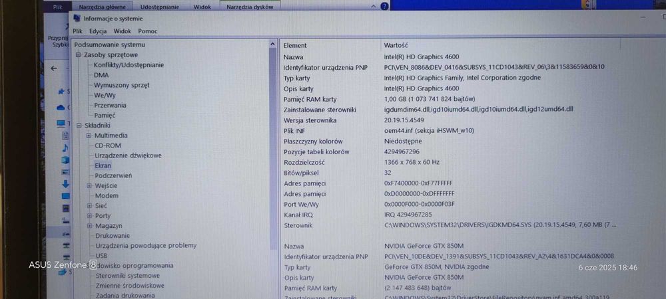This screenshot has height=299, width=666.
Task: Open the OneDrive cloud icon in Explorer
Action: pos(61,108)
